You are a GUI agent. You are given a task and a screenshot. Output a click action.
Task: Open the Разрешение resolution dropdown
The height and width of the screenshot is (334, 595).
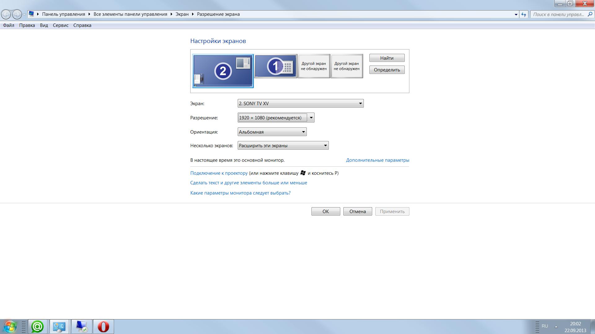(x=311, y=118)
